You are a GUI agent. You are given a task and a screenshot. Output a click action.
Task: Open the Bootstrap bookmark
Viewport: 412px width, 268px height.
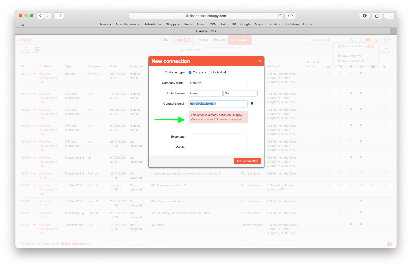tap(291, 24)
